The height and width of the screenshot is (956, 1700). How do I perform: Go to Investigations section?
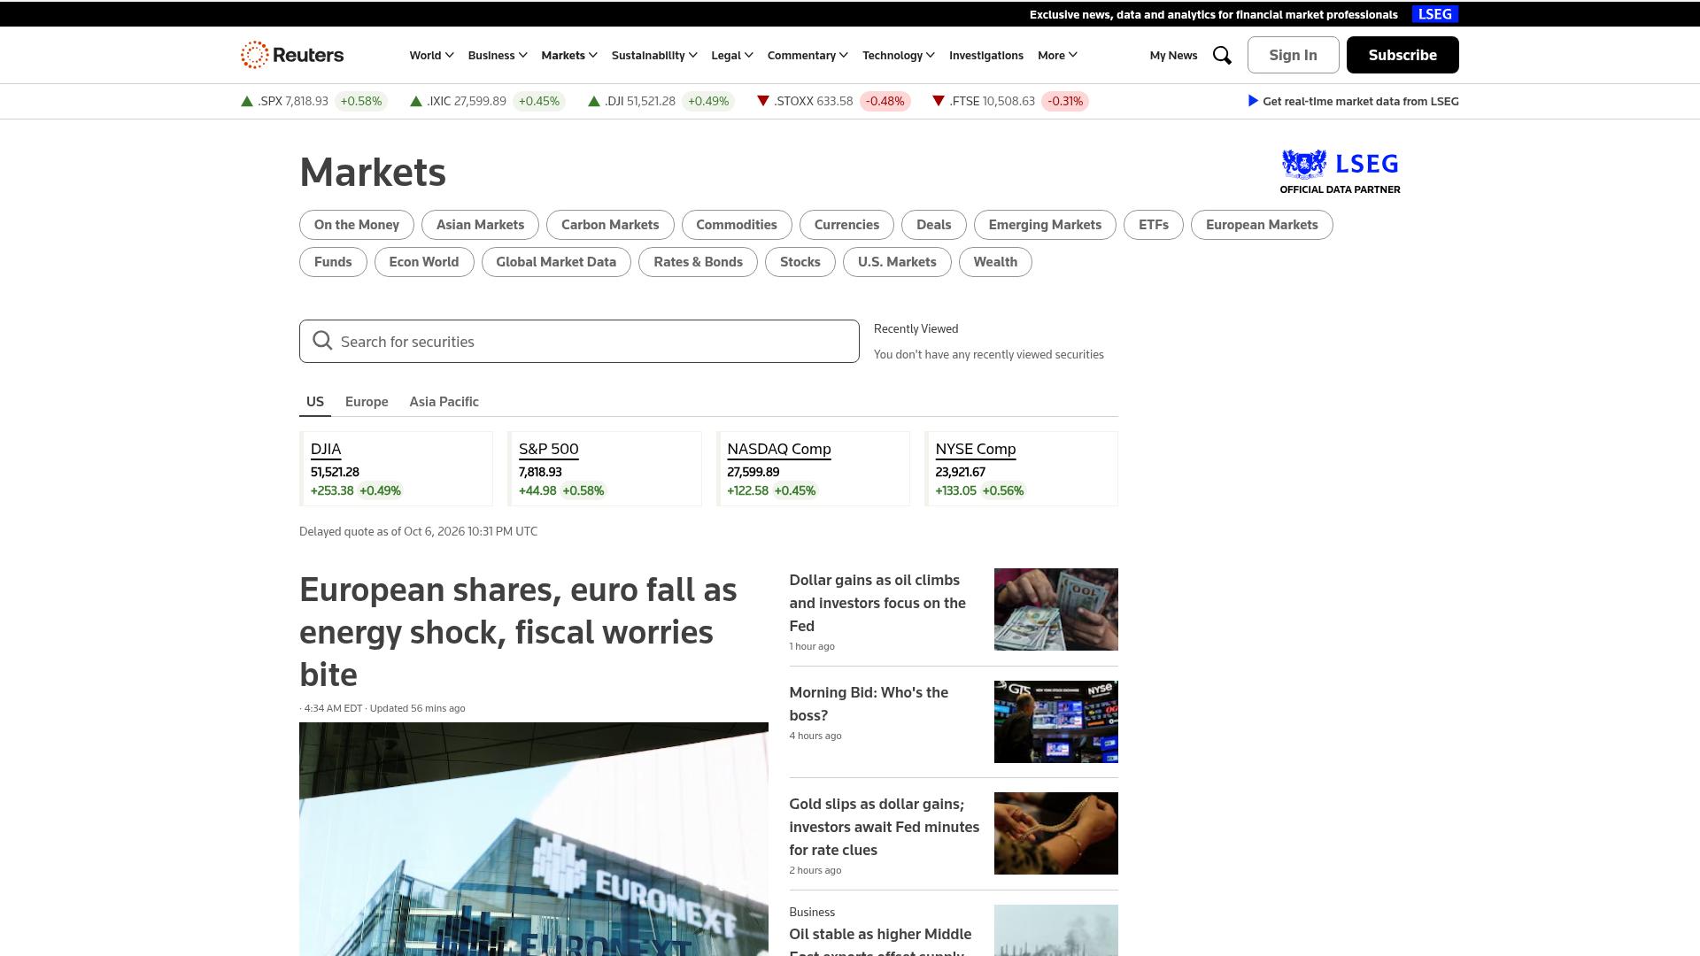point(986,55)
